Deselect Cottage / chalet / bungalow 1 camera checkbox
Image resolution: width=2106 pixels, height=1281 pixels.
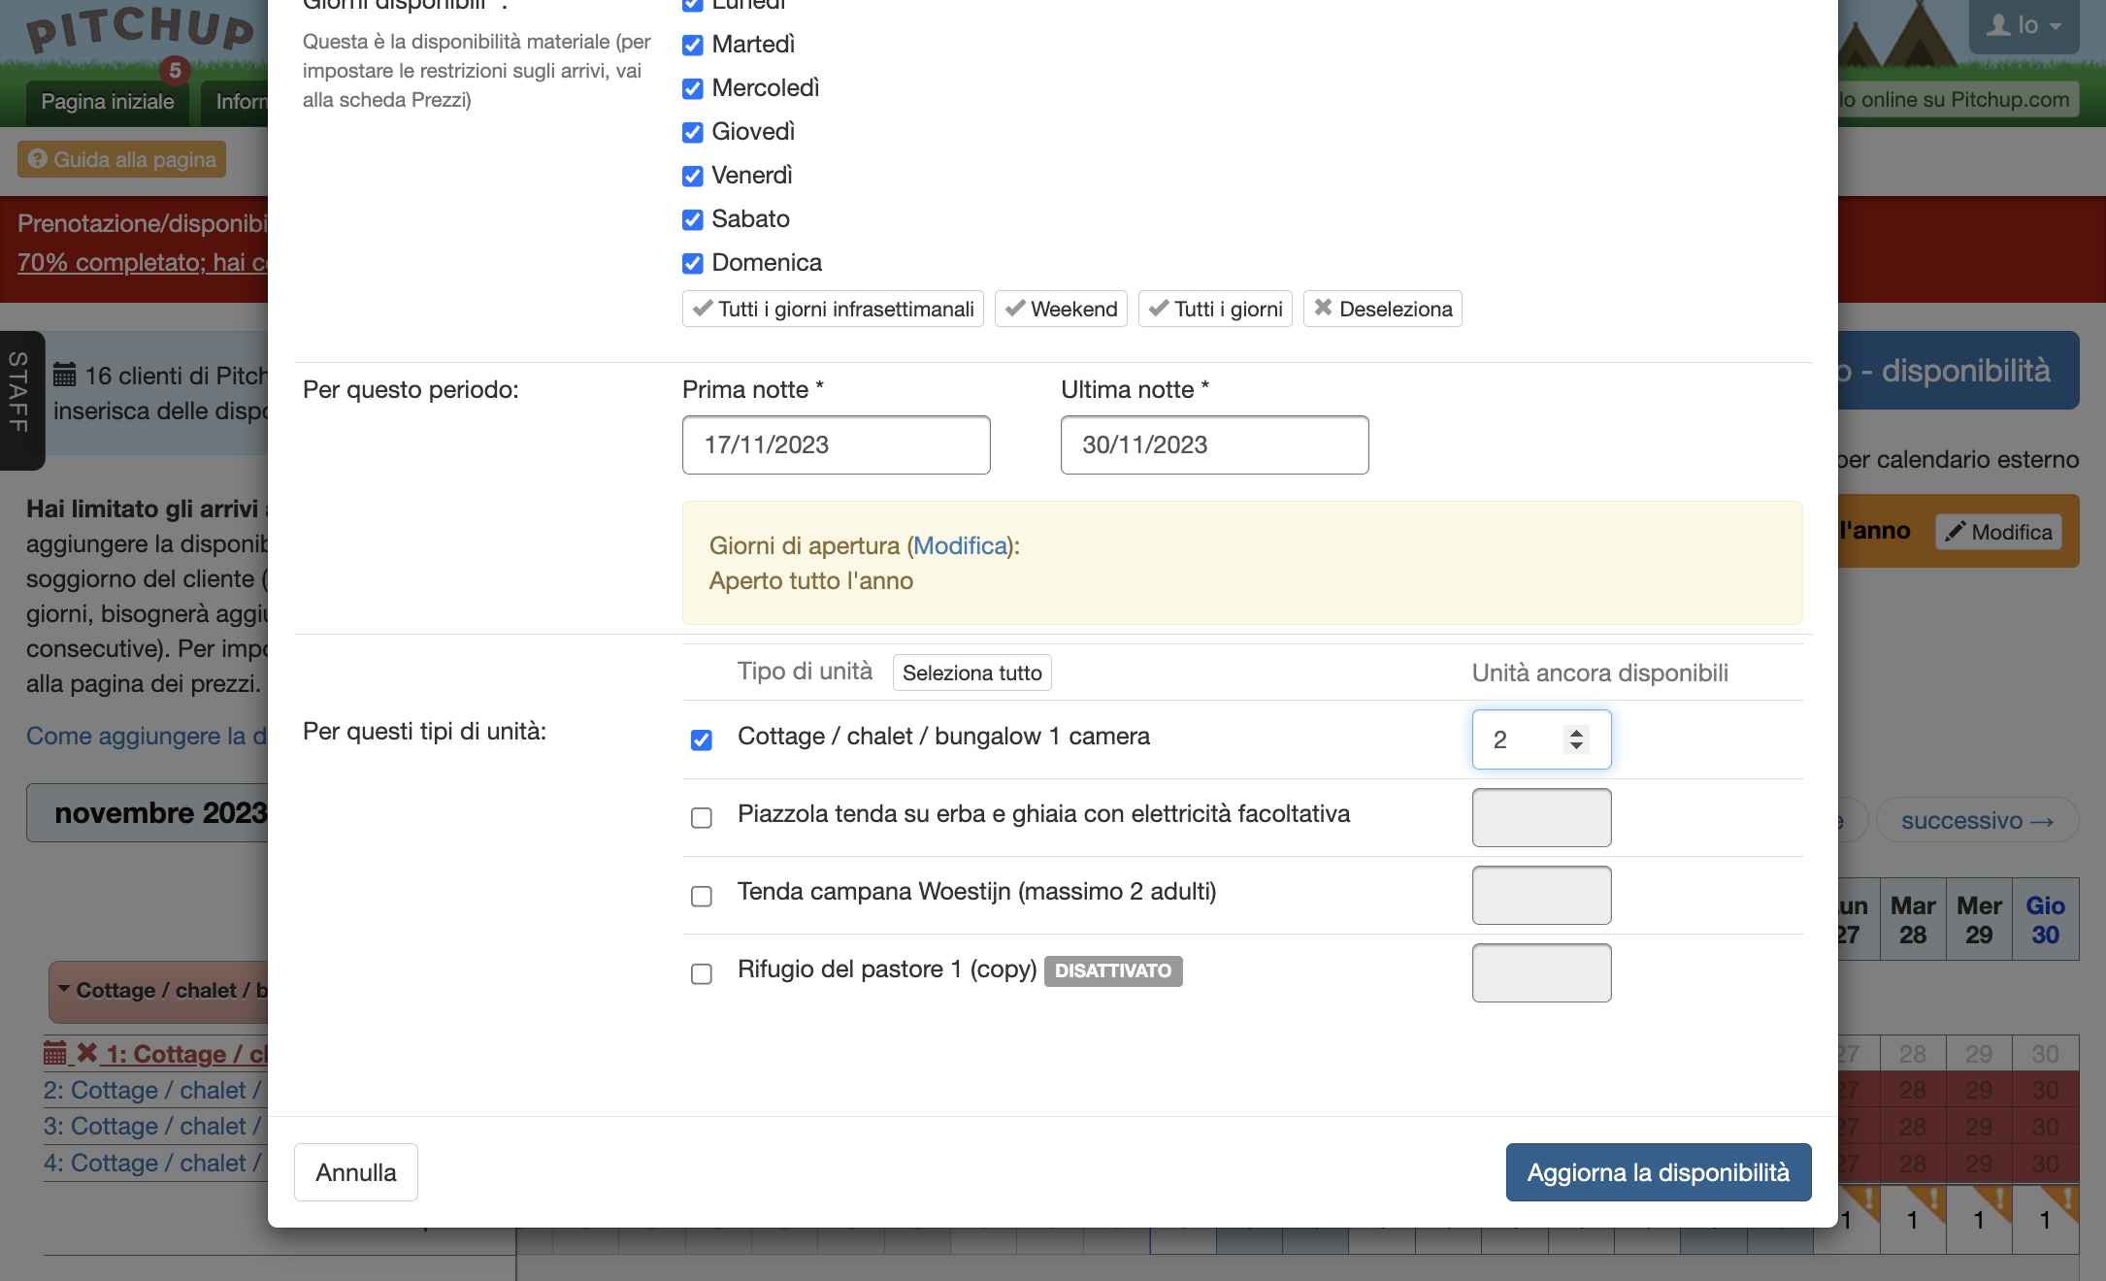click(701, 739)
